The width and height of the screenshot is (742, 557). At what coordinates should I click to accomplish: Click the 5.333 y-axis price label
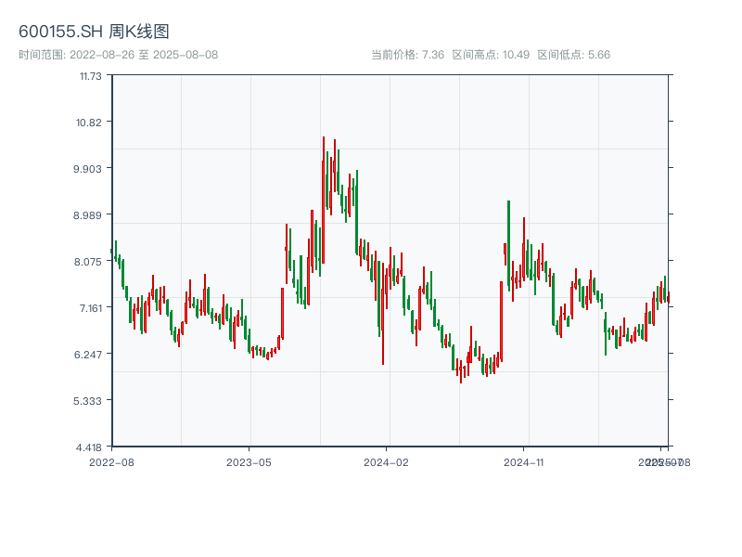90,401
